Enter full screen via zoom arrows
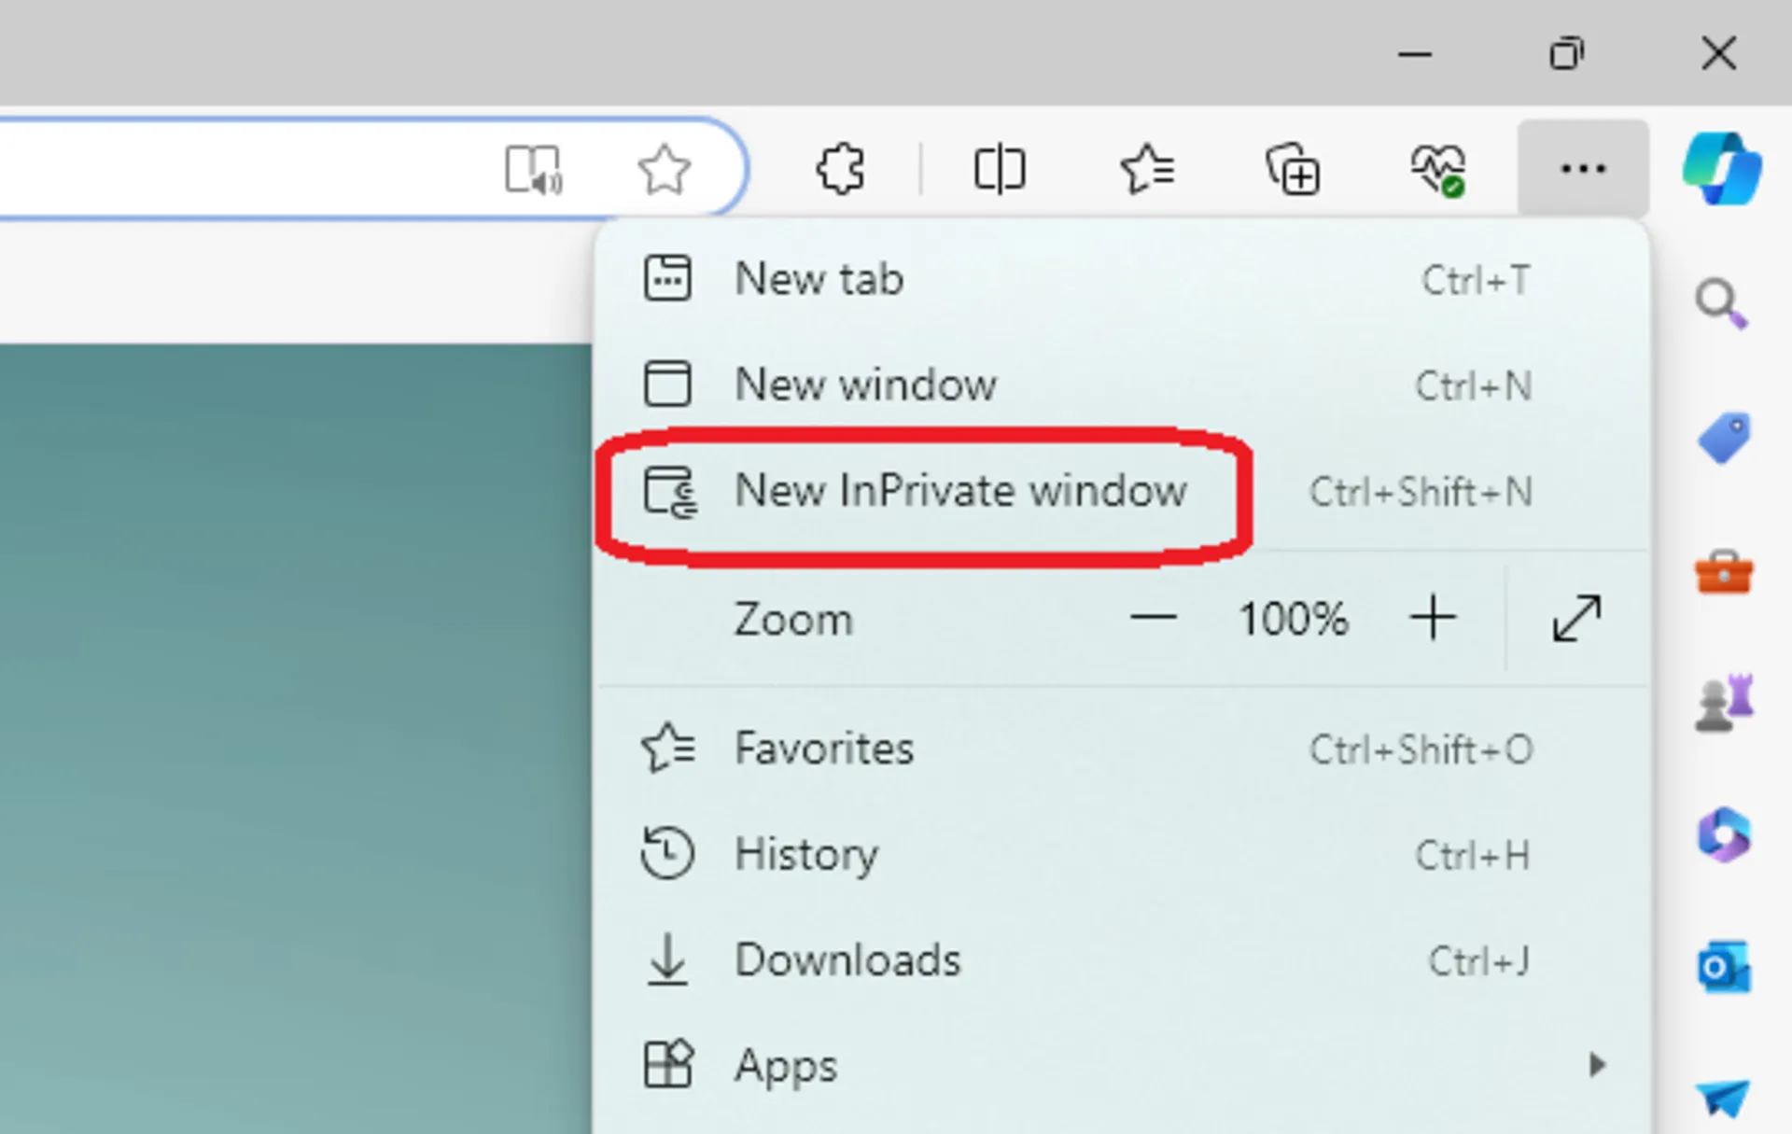This screenshot has height=1134, width=1792. (x=1576, y=618)
